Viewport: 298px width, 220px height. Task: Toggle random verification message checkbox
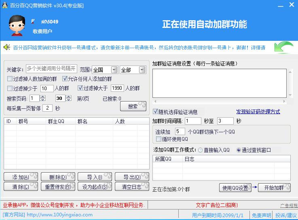(x=155, y=112)
